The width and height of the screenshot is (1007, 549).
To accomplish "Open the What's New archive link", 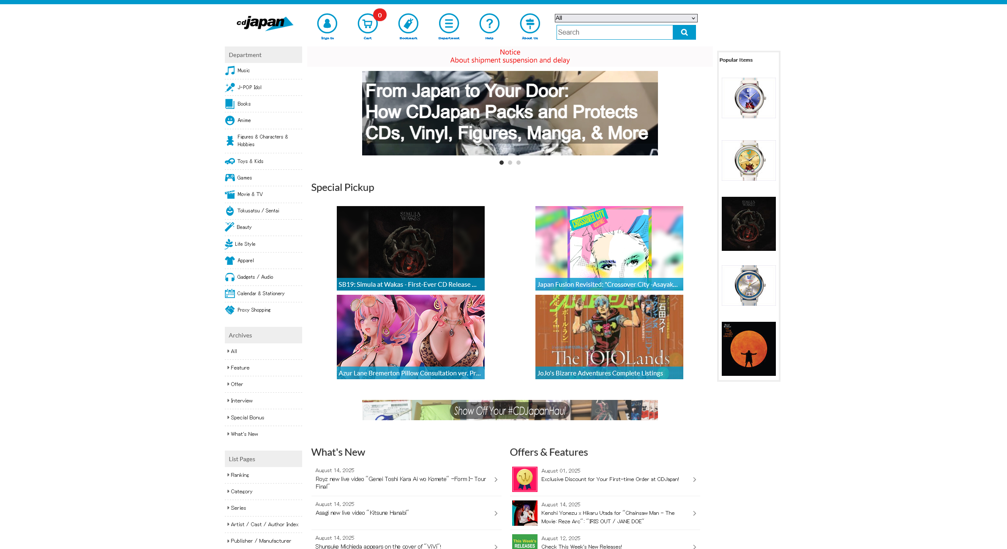I will tap(244, 434).
